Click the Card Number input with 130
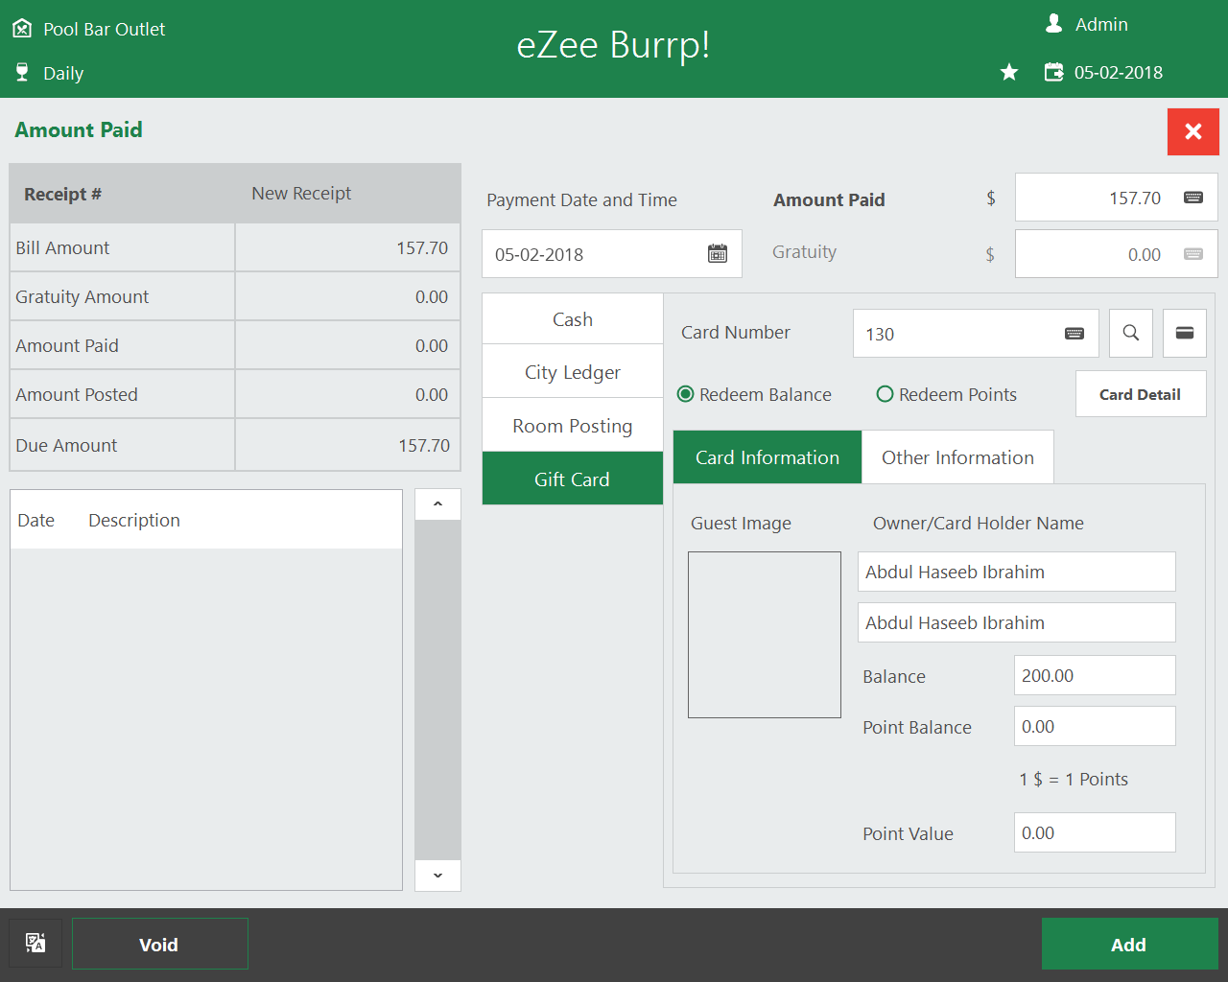 (x=976, y=334)
